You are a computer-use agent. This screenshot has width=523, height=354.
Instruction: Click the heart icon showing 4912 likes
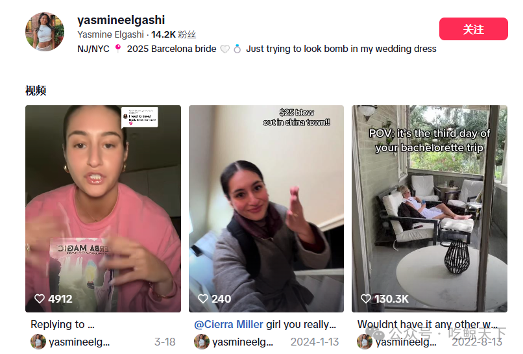[x=40, y=299]
